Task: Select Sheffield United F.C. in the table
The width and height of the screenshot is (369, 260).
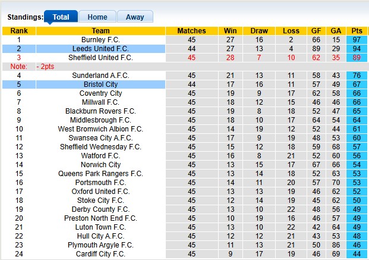Action: [x=100, y=58]
